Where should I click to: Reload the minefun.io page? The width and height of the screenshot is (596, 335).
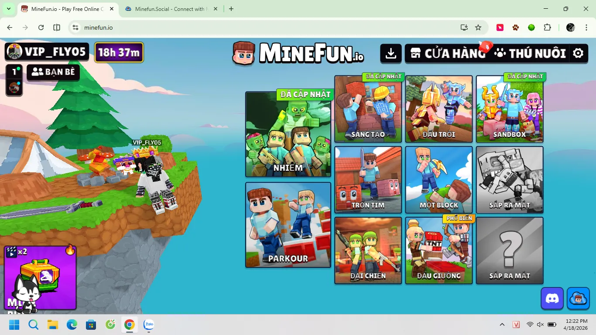(x=41, y=27)
